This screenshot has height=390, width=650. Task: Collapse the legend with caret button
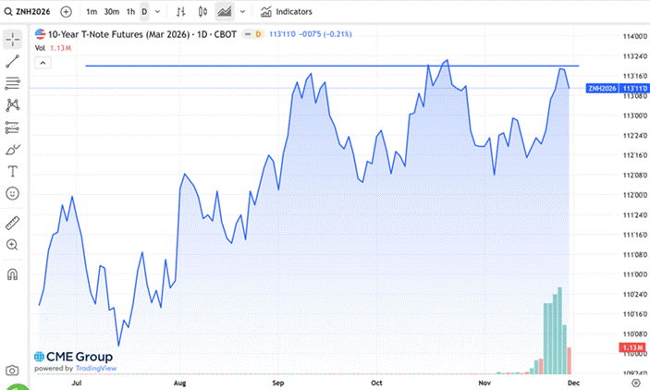pyautogui.click(x=43, y=63)
